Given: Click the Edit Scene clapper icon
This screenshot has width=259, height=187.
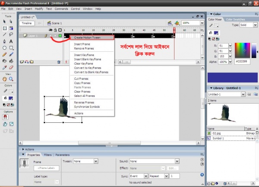Looking at the screenshot, I should 170,23.
